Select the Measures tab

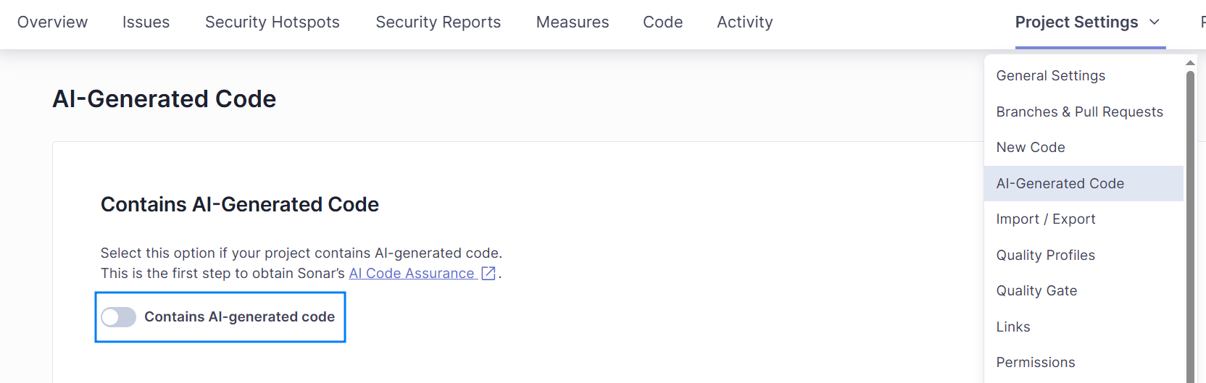[572, 22]
